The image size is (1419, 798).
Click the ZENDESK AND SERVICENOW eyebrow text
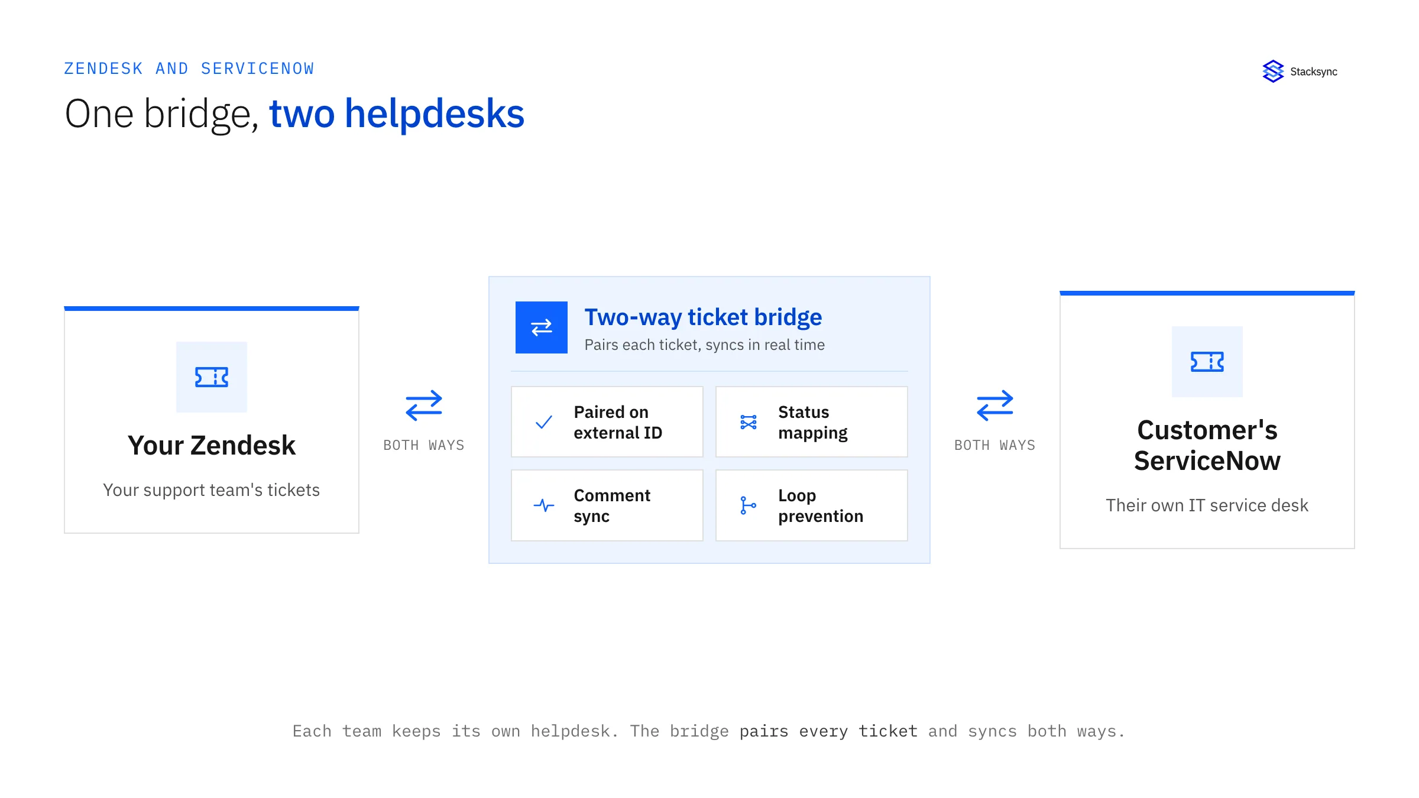189,69
